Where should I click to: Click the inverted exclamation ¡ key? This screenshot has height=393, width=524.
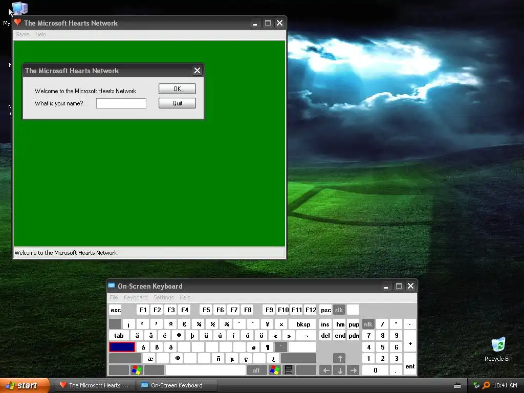[x=128, y=324]
